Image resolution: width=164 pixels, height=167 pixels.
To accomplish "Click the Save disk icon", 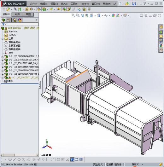I will point(134,4).
